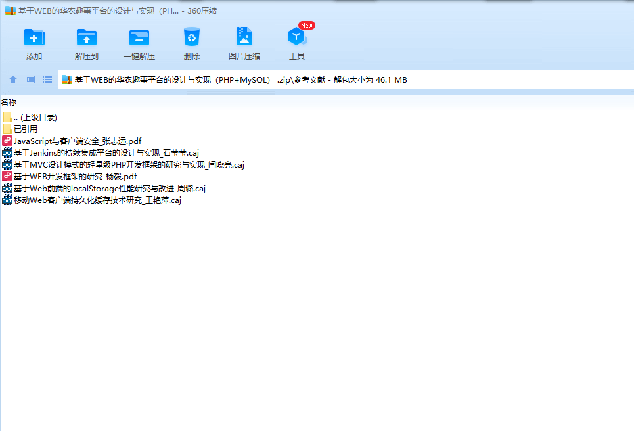This screenshot has width=634, height=431.
Task: Click PDF icon of 基于WEB开发框架的研究 file
Action: 7,176
